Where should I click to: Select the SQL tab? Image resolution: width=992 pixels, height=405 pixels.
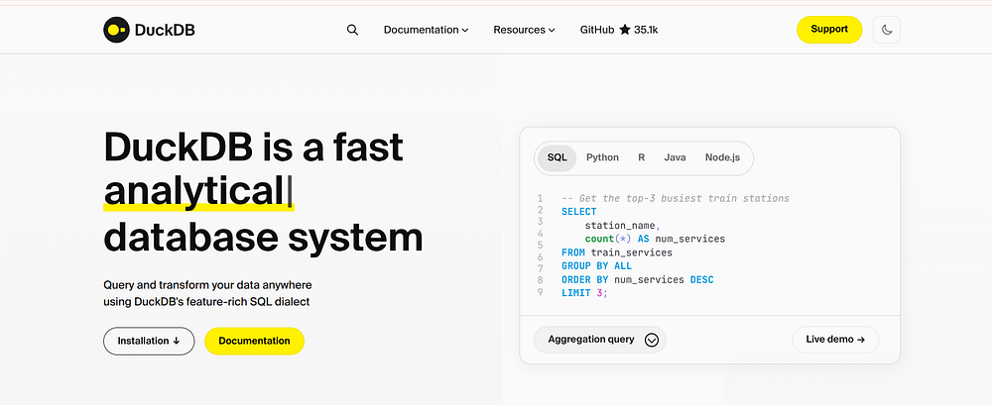[557, 158]
